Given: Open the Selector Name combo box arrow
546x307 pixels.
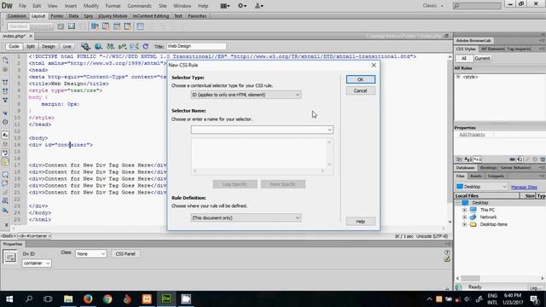Looking at the screenshot, I should pos(329,130).
